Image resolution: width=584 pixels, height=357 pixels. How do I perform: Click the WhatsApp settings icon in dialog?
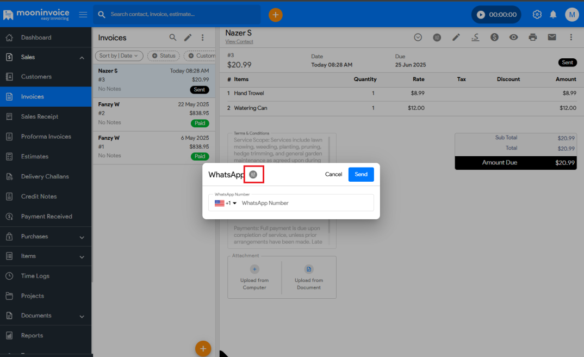pyautogui.click(x=253, y=174)
